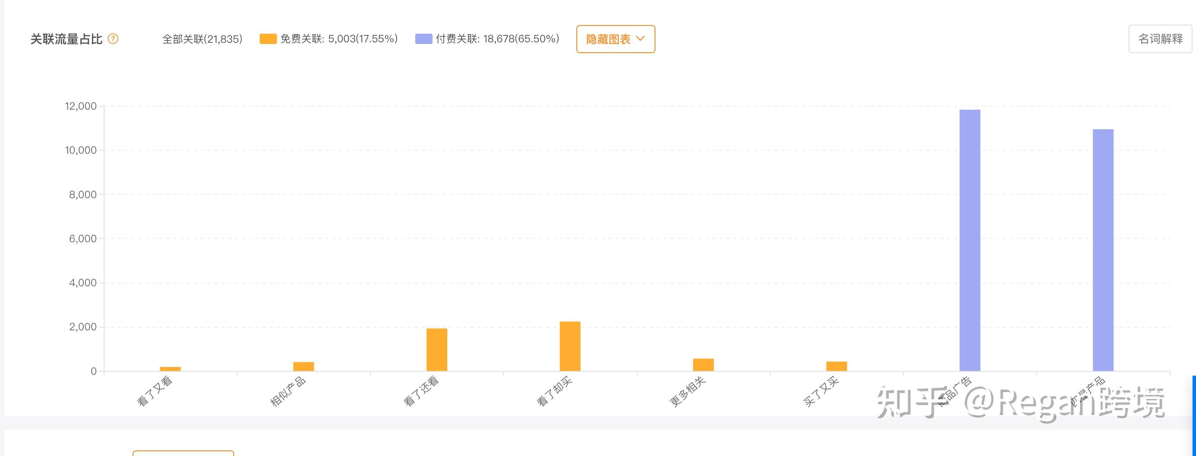This screenshot has width=1196, height=456.
Task: Click the 看了却买 axis label
Action: (554, 392)
